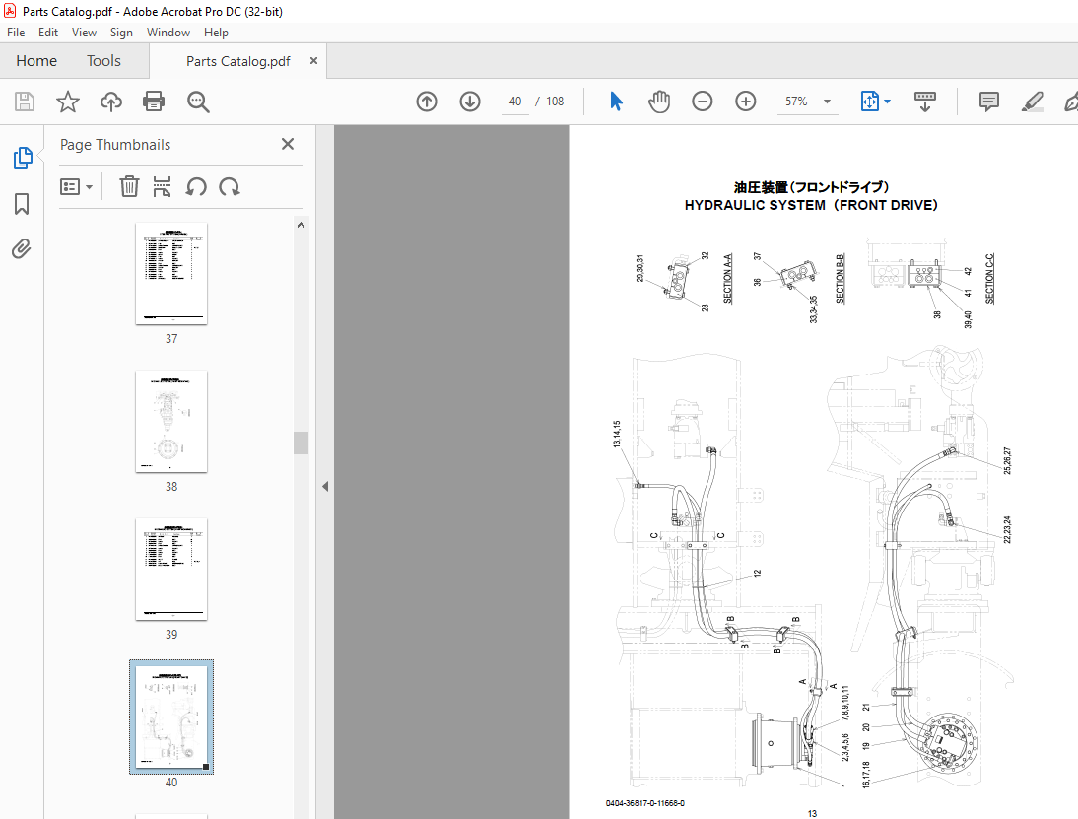Screen dimensions: 1078x819
Task: Add bookmark with star icon
Action: 67,102
